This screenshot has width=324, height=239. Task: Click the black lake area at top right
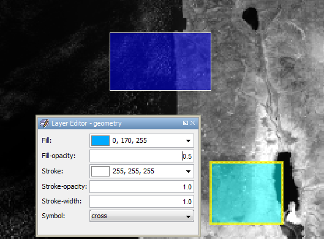click(x=251, y=18)
